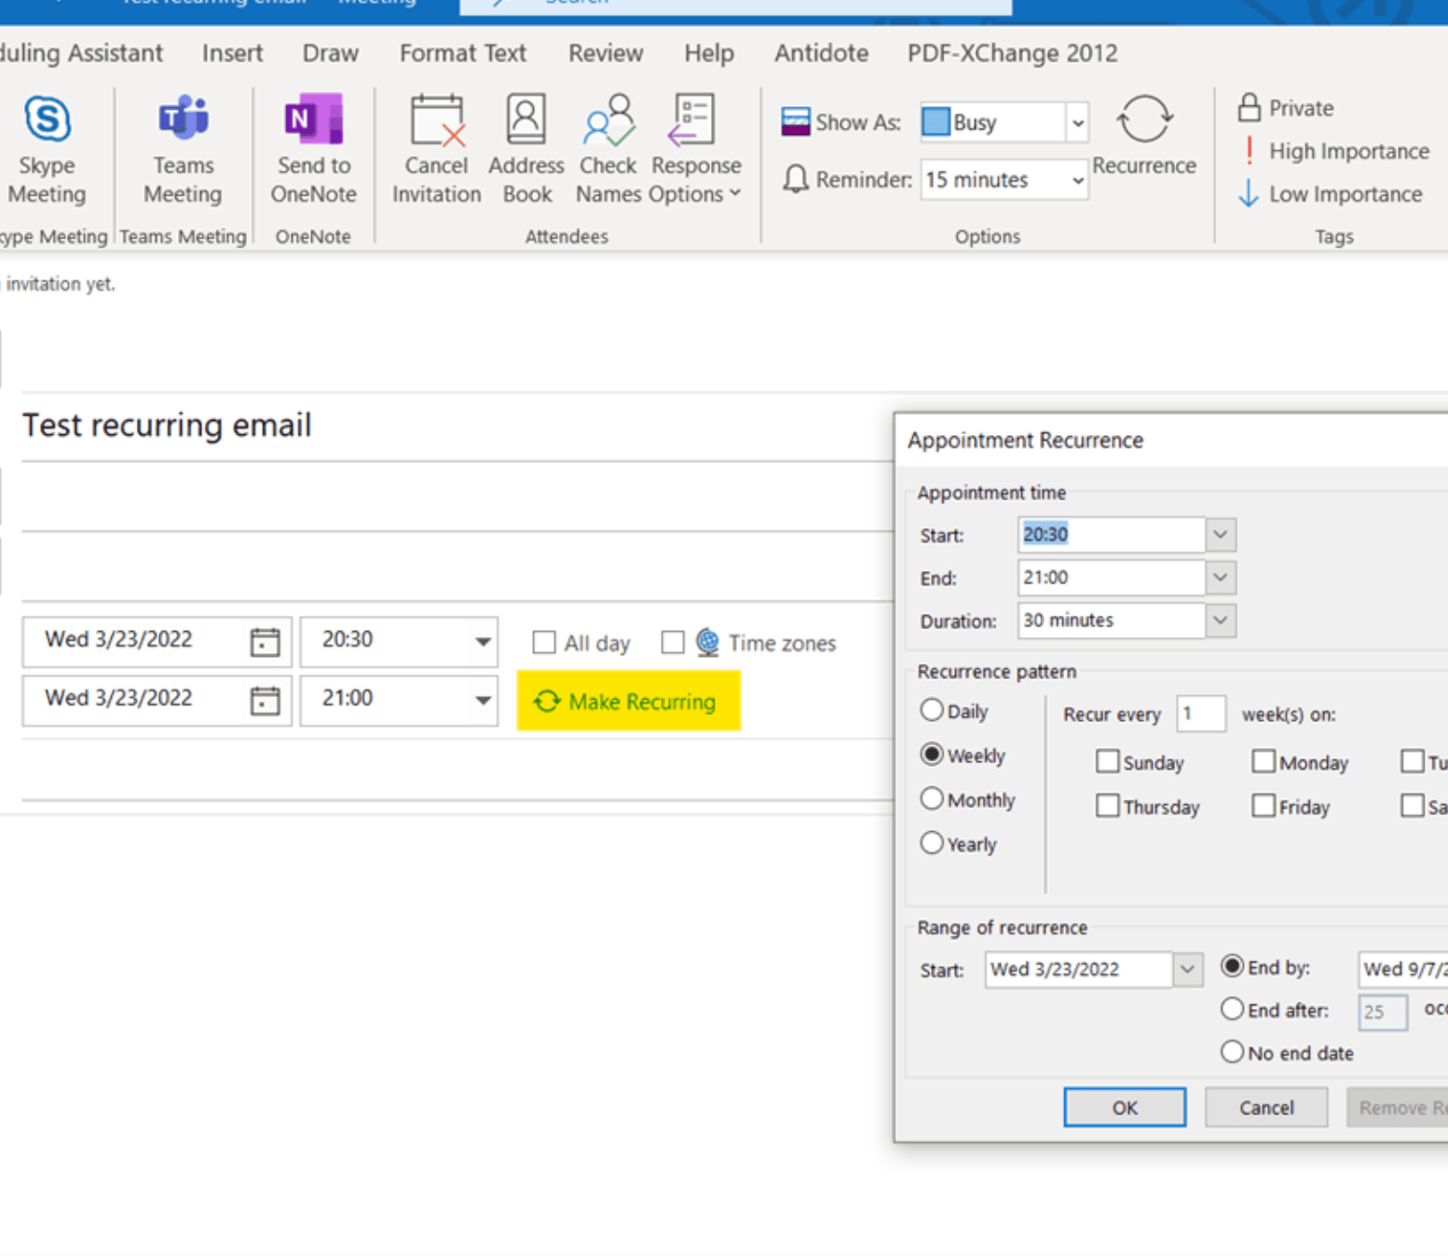
Task: Select the Daily recurrence option
Action: point(932,710)
